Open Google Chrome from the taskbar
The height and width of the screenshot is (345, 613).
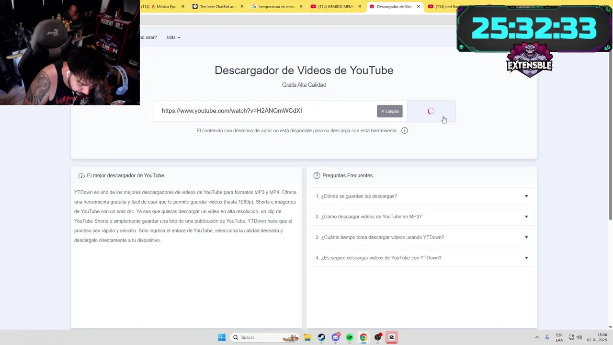click(363, 337)
